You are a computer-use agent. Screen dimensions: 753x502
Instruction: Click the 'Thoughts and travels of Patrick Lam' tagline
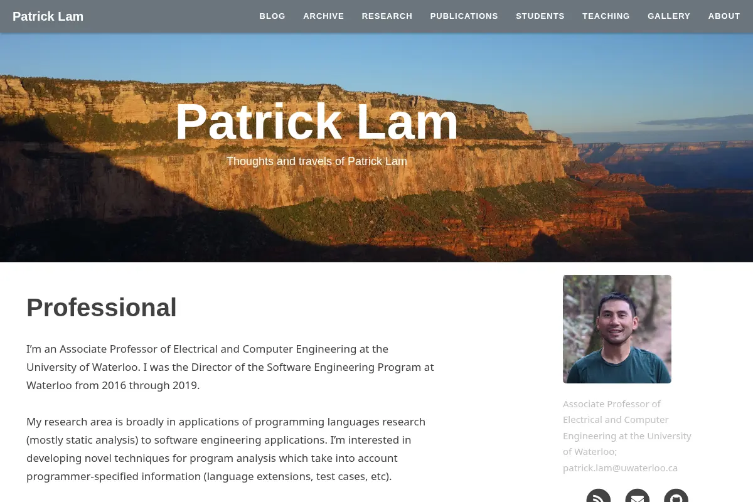point(317,161)
